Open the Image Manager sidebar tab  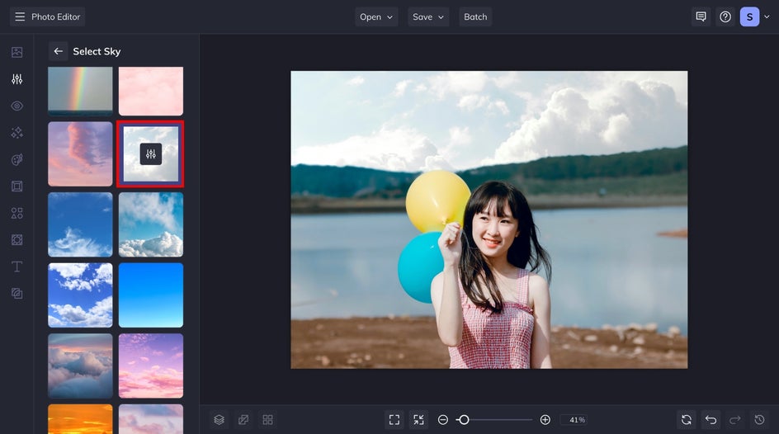point(17,52)
